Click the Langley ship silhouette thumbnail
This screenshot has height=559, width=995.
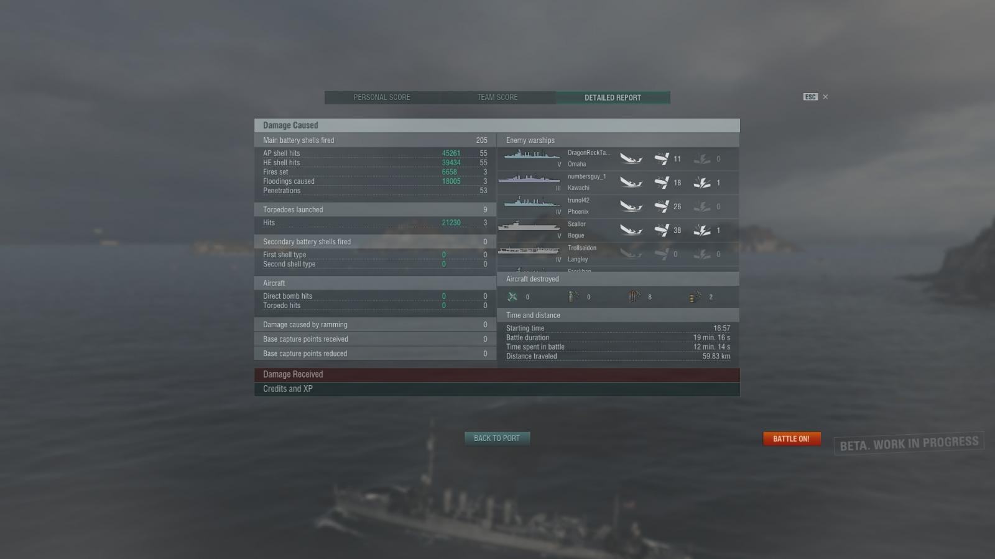[529, 250]
